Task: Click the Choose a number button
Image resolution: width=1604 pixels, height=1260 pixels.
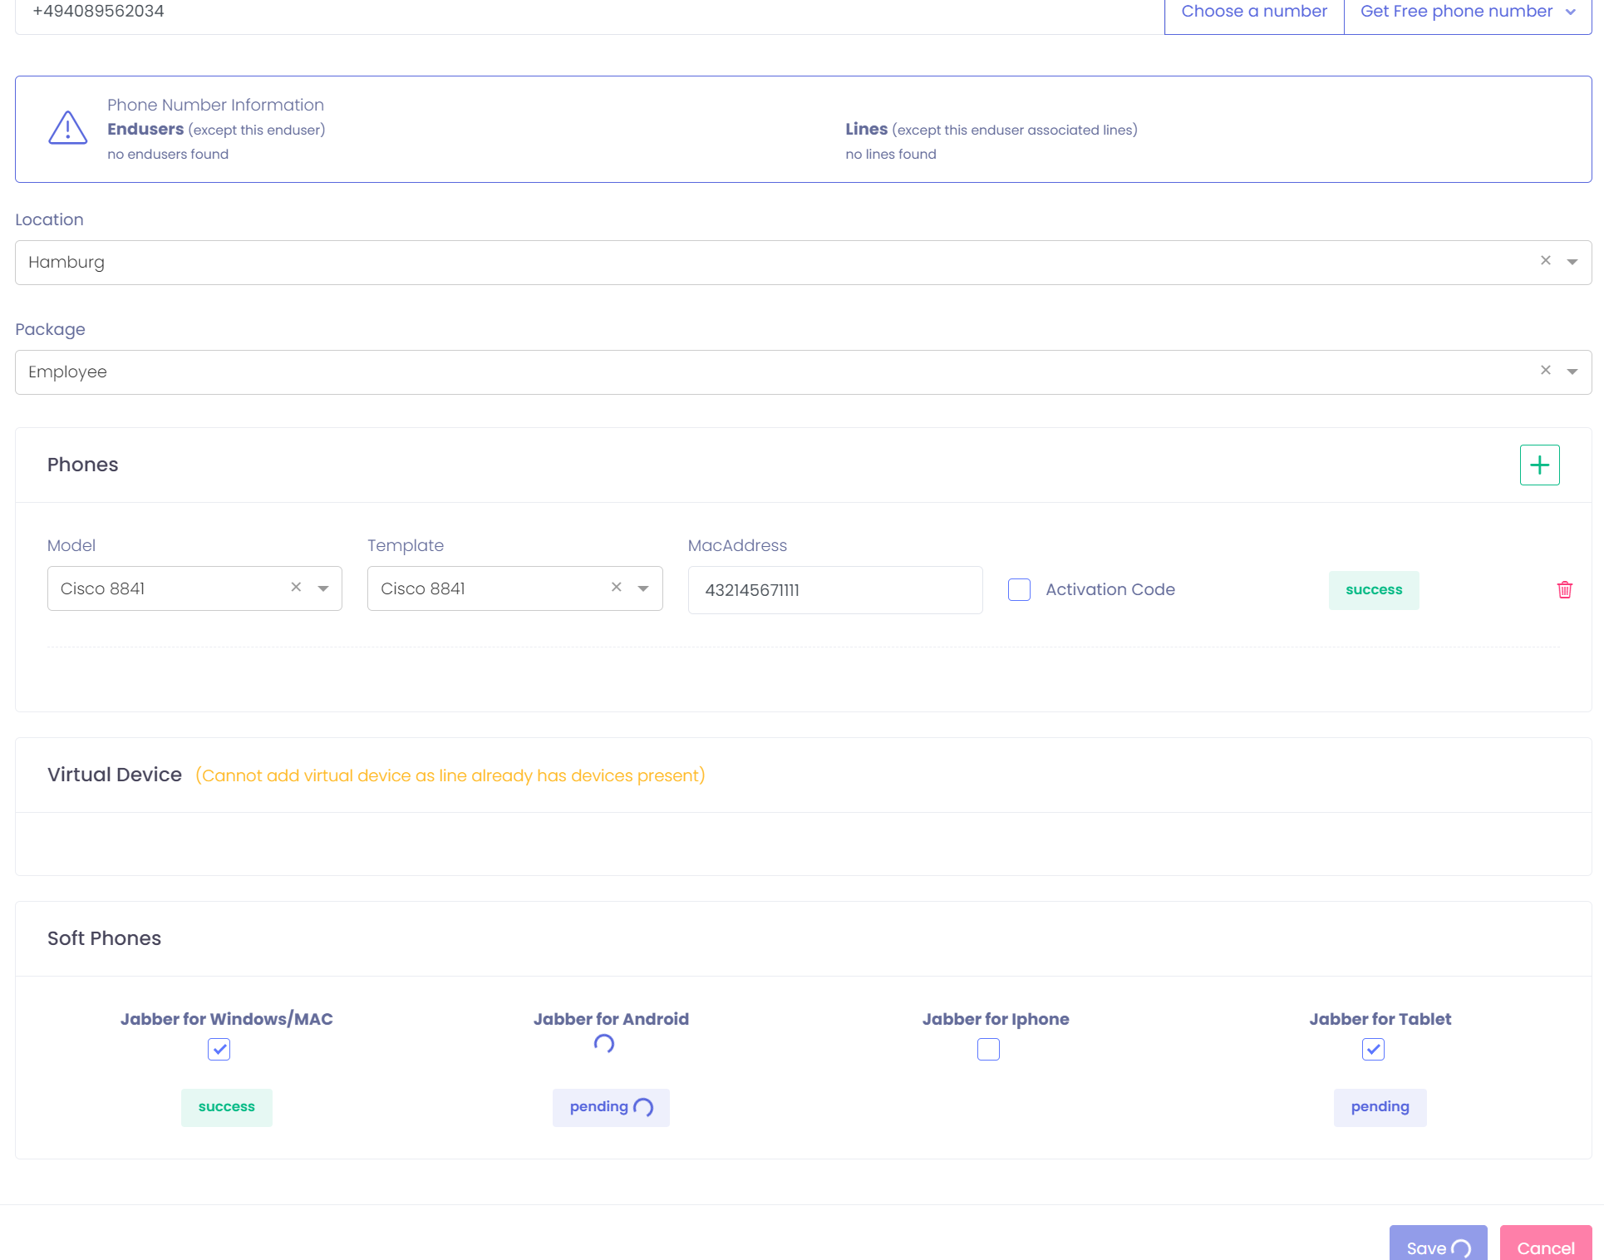Action: tap(1253, 12)
